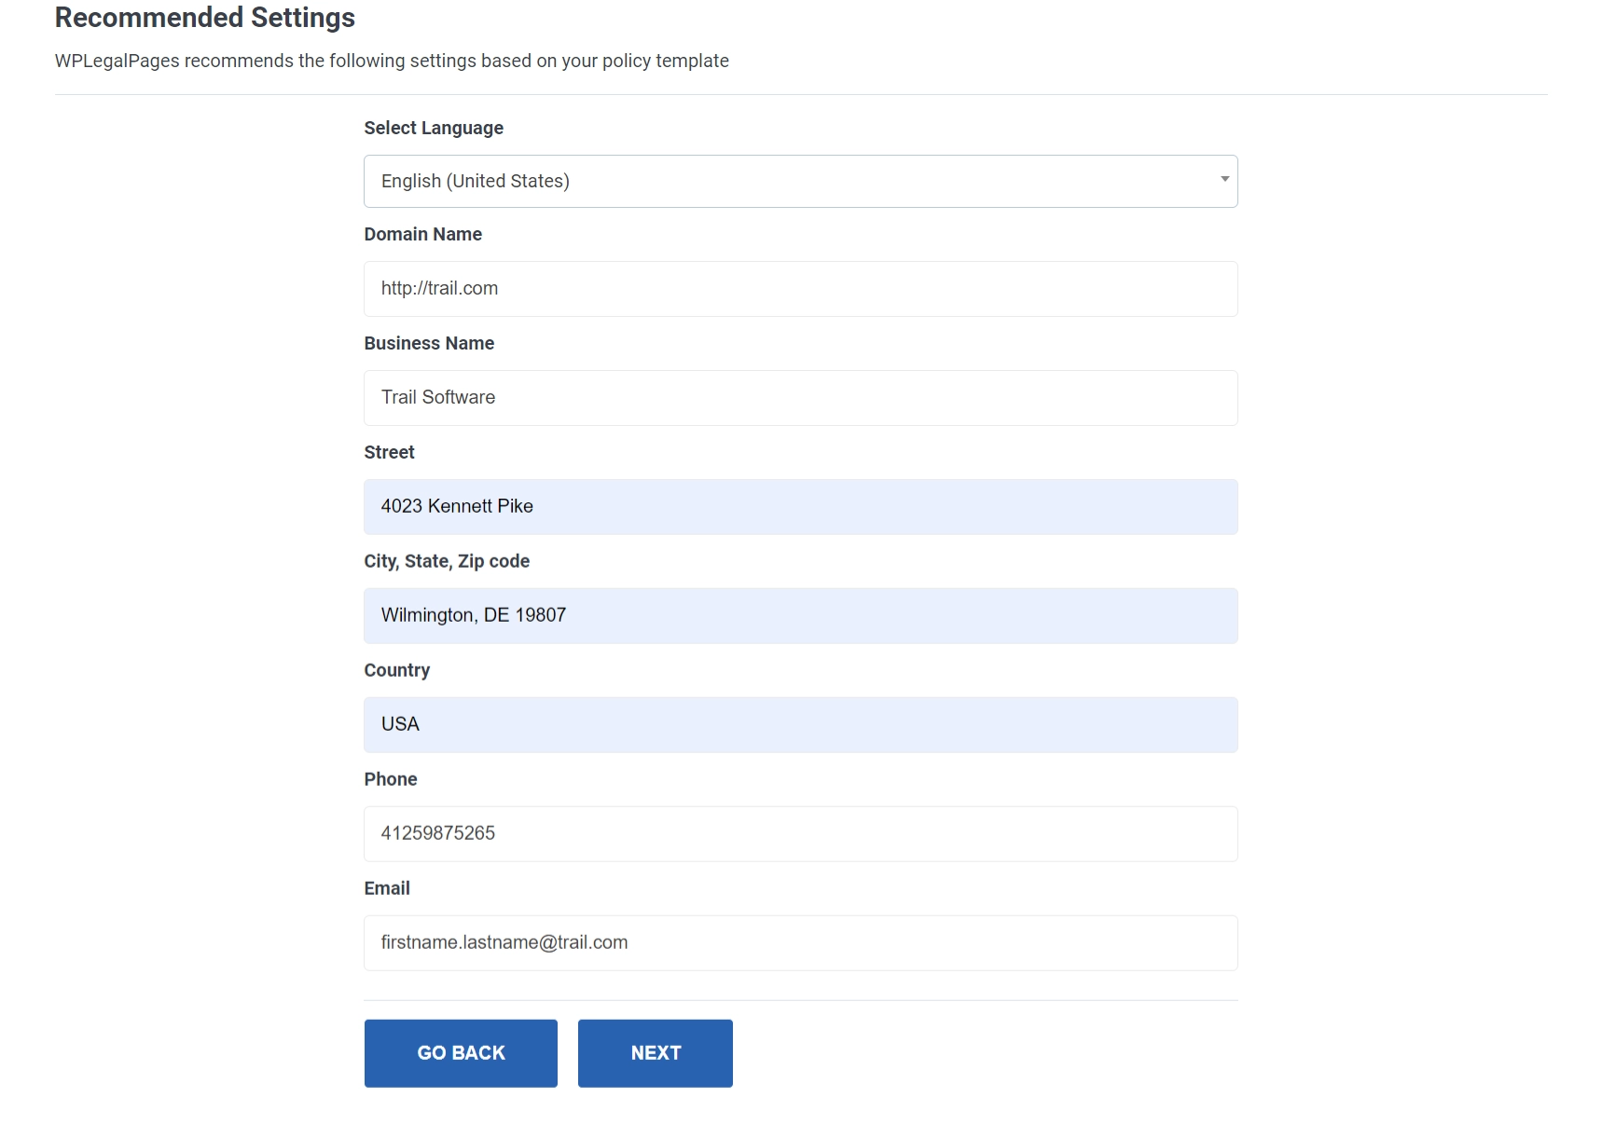Click the GO BACK button
This screenshot has width=1602, height=1139.
[x=461, y=1052]
